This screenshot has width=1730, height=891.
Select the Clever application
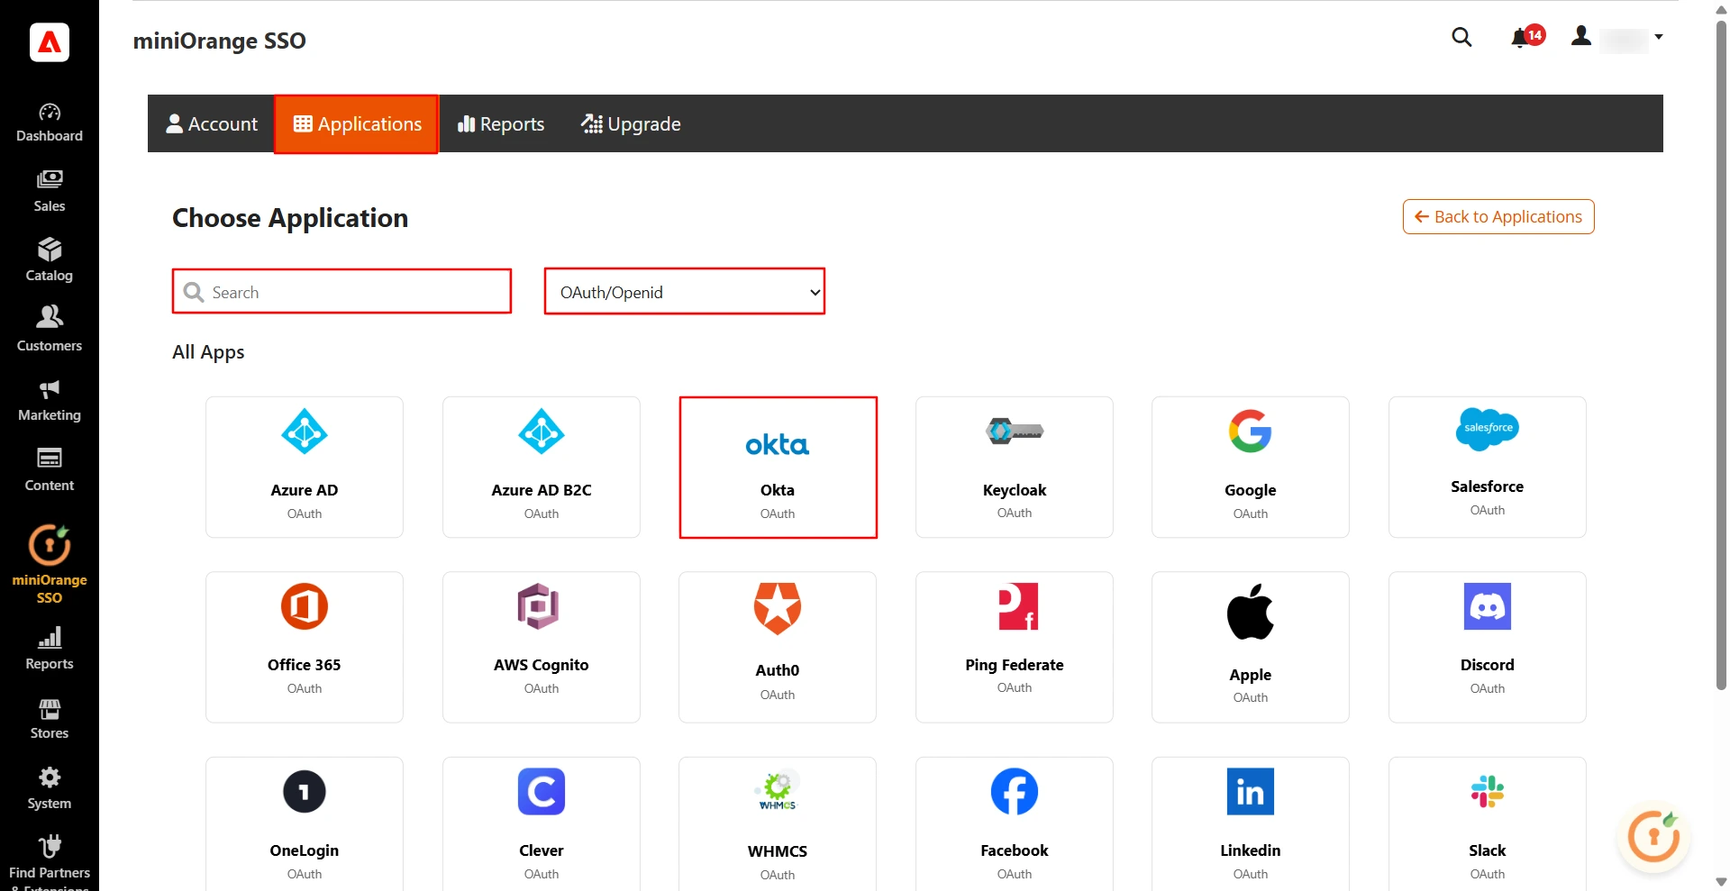pyautogui.click(x=542, y=824)
